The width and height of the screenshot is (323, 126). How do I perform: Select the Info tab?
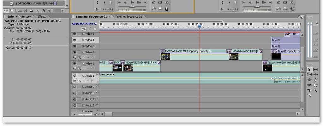click(x=11, y=16)
